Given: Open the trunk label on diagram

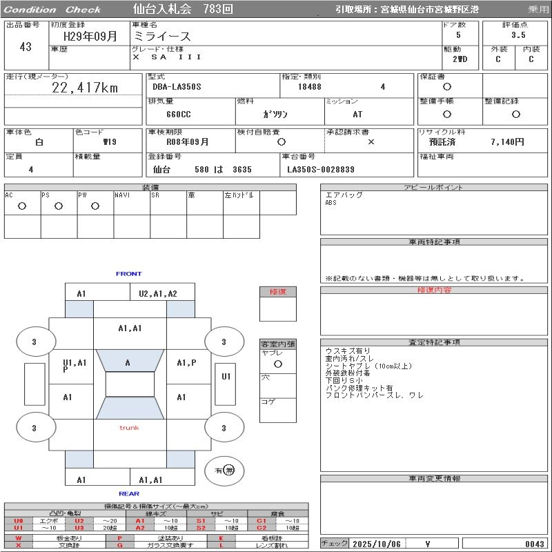Looking at the screenshot, I should coord(129,428).
